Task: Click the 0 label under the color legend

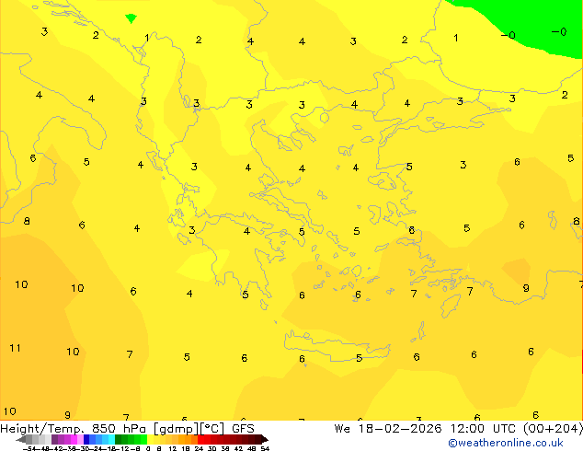Action: (148, 448)
